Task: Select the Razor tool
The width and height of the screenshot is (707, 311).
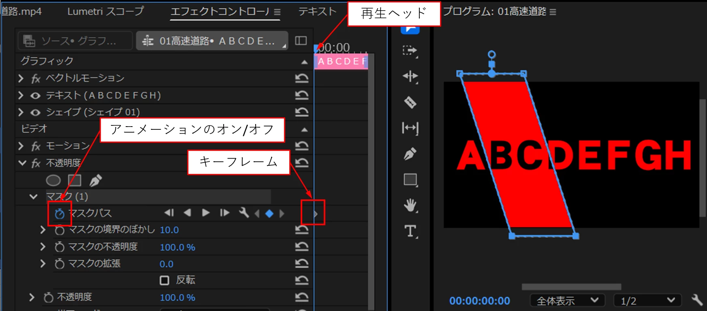Action: coord(410,102)
